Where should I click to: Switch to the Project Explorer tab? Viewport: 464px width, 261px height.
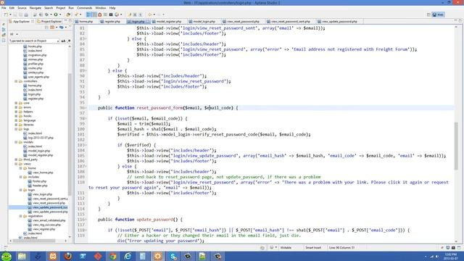coord(49,22)
